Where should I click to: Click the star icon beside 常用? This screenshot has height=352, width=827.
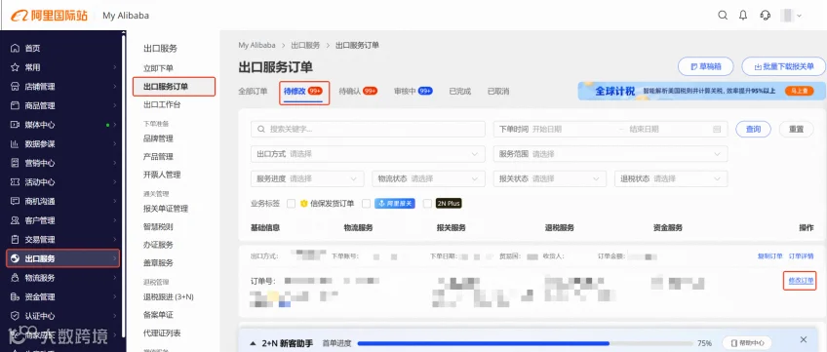tap(15, 67)
